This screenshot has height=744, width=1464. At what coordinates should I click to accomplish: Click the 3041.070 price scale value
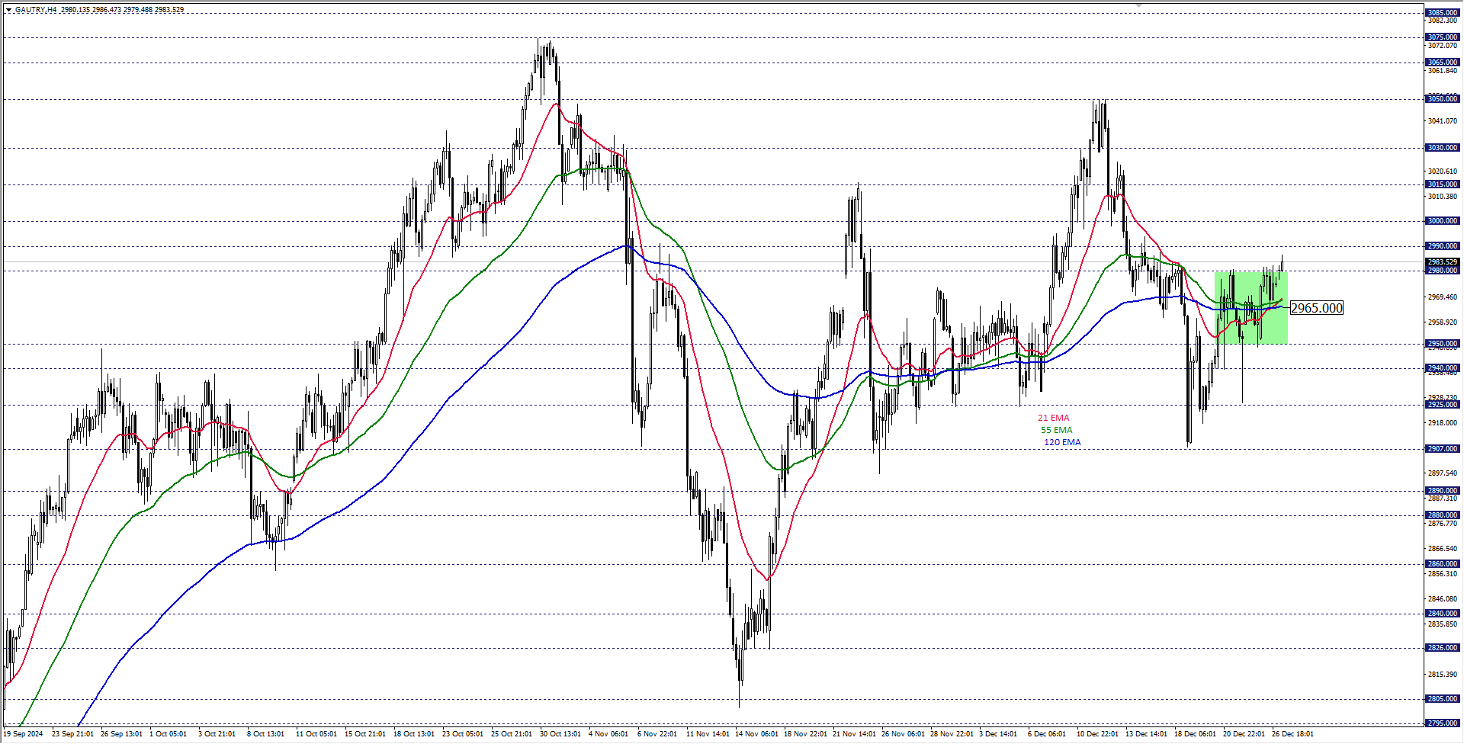coord(1443,121)
